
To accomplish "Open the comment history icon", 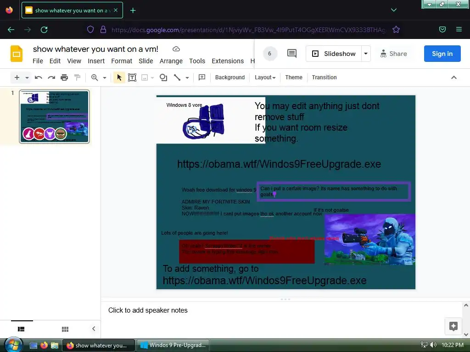I will point(291,54).
